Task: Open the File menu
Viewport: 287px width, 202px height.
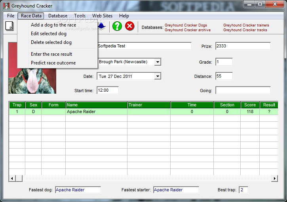Action: click(11, 16)
